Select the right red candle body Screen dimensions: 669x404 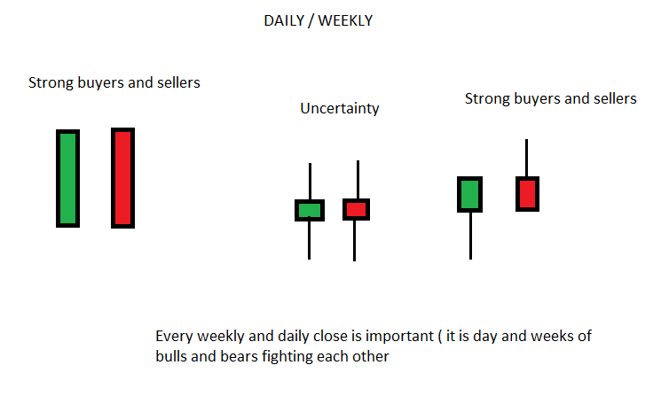(527, 193)
